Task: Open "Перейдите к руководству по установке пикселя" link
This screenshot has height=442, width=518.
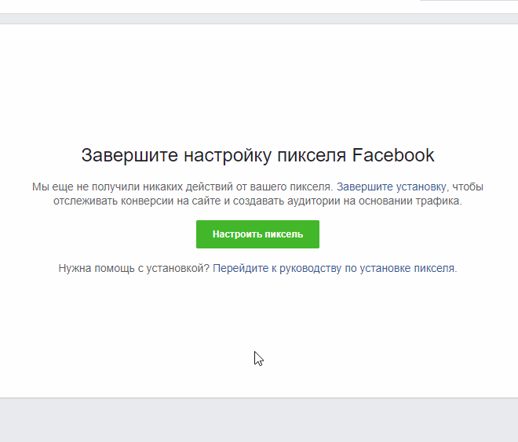Action: pyautogui.click(x=334, y=269)
